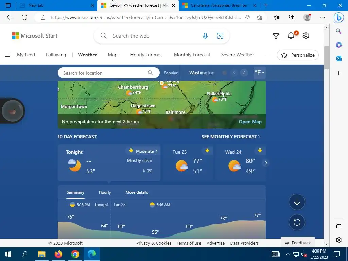Open the Hourly Forecast navigation item
This screenshot has height=261, width=348.
pyautogui.click(x=146, y=55)
